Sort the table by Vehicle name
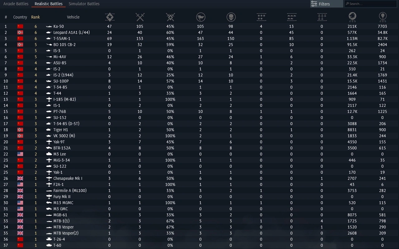Image resolution: width=399 pixels, height=249 pixels. (x=73, y=17)
